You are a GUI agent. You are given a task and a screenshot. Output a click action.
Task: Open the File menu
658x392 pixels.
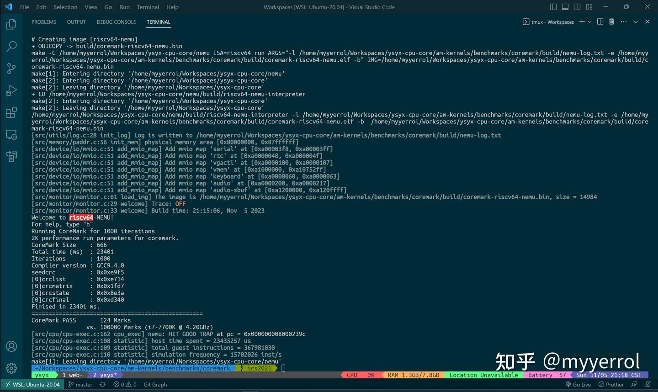[x=25, y=7]
